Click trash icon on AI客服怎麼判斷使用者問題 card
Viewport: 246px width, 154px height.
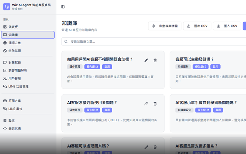tap(155, 104)
